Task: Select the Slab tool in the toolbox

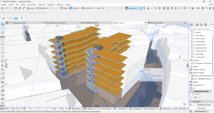Action: click(x=2, y=45)
